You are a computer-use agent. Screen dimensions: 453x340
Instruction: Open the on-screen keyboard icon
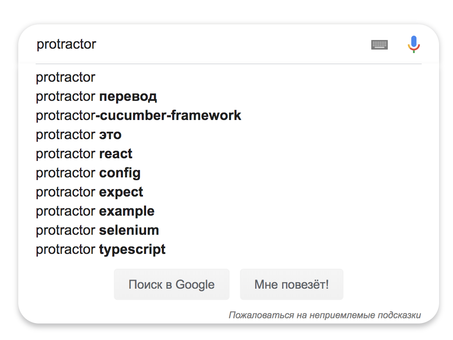click(379, 45)
